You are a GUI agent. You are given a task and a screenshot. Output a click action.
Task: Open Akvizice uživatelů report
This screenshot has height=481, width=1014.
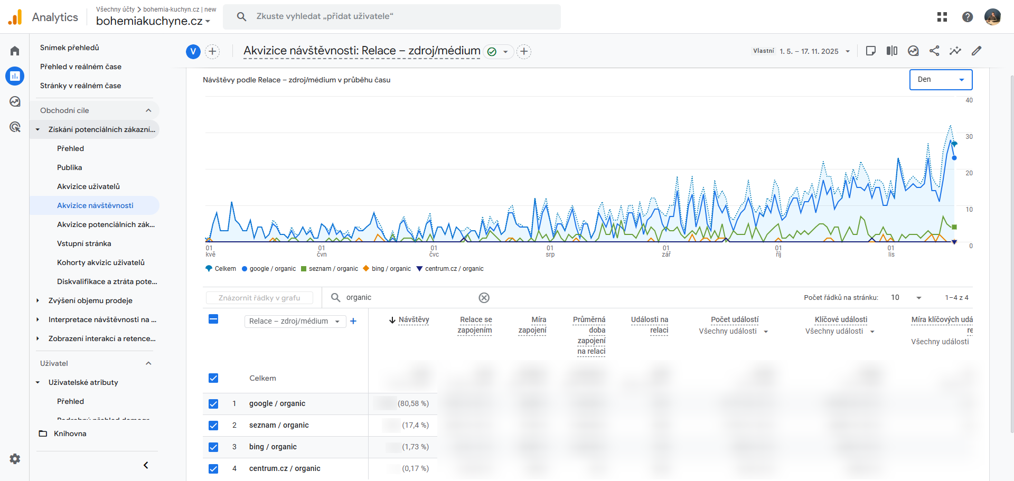coord(88,186)
